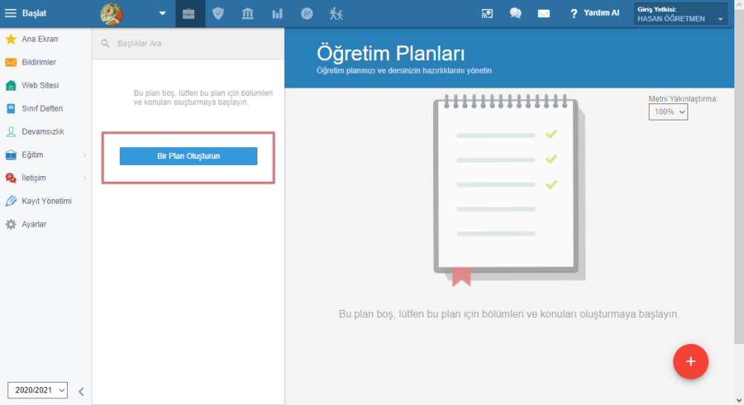The width and height of the screenshot is (744, 405).
Task: Open the institution building icon
Action: pos(248,13)
